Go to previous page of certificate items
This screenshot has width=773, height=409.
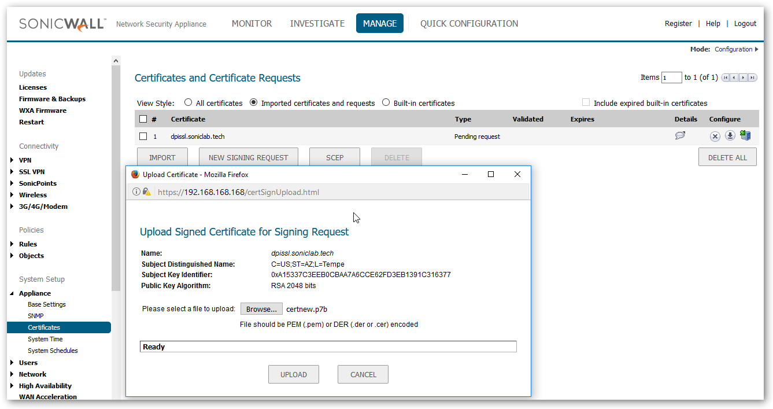[x=734, y=78]
